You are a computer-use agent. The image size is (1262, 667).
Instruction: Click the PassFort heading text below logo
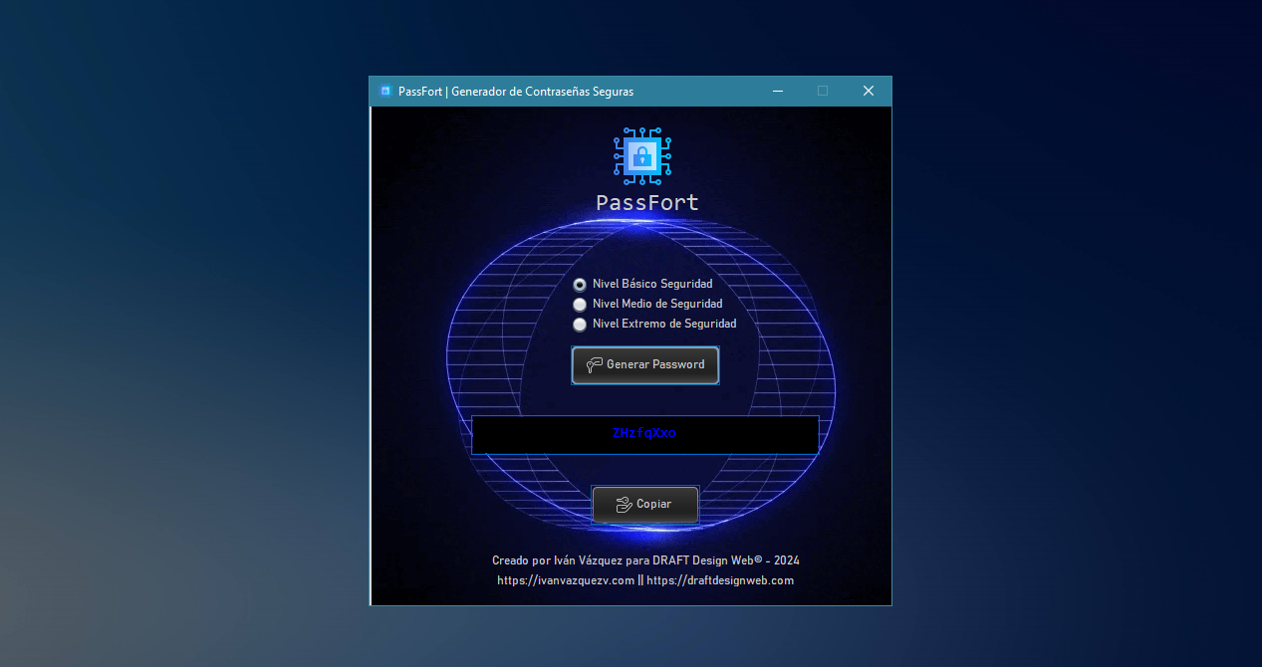click(x=646, y=203)
